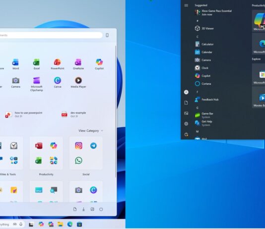
Task: Open Game Bar in Windows 10 list
Action: point(204,115)
